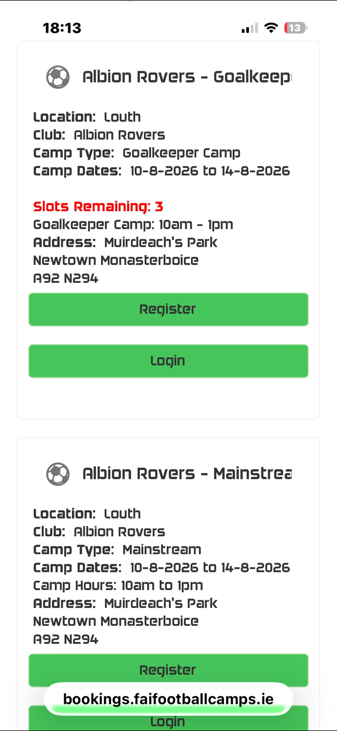The image size is (337, 731).
Task: Register for the Goalkeeper Camp
Action: tap(168, 309)
